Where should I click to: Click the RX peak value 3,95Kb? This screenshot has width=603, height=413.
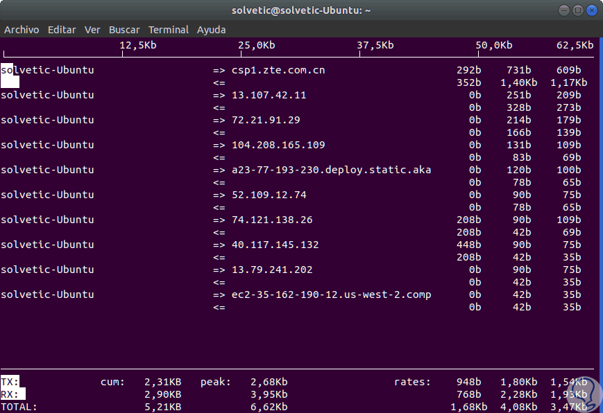[x=269, y=394]
